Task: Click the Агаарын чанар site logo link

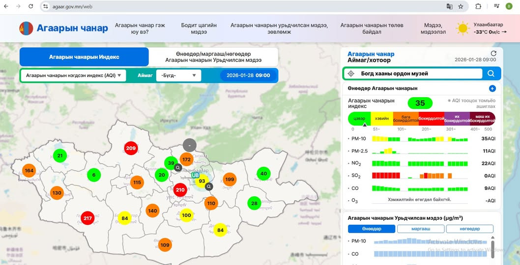Action: pyautogui.click(x=63, y=28)
